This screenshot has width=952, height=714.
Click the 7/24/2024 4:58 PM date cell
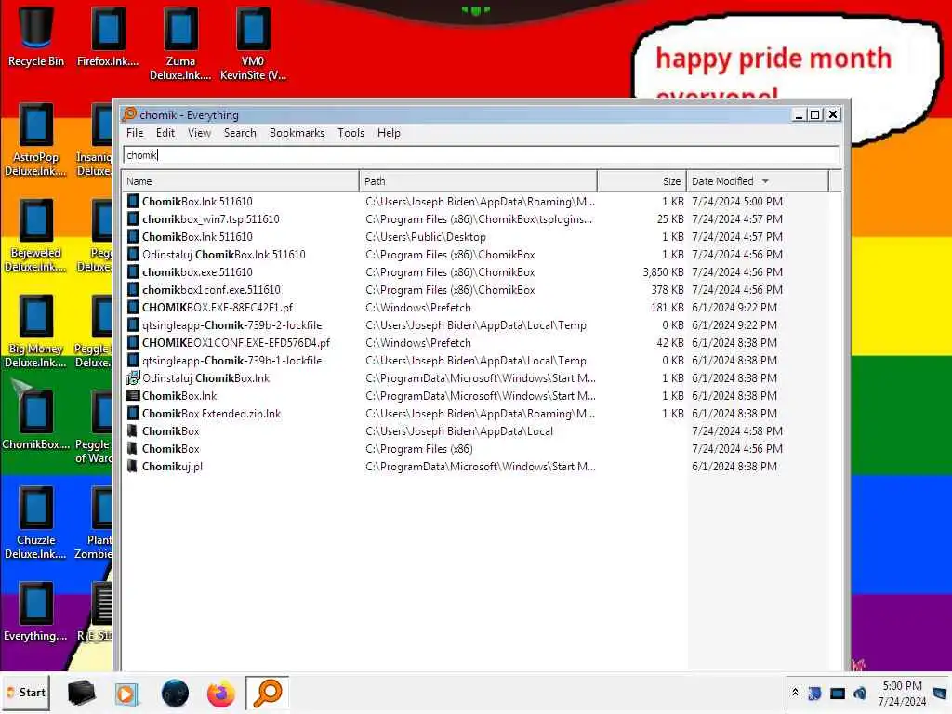tap(737, 431)
